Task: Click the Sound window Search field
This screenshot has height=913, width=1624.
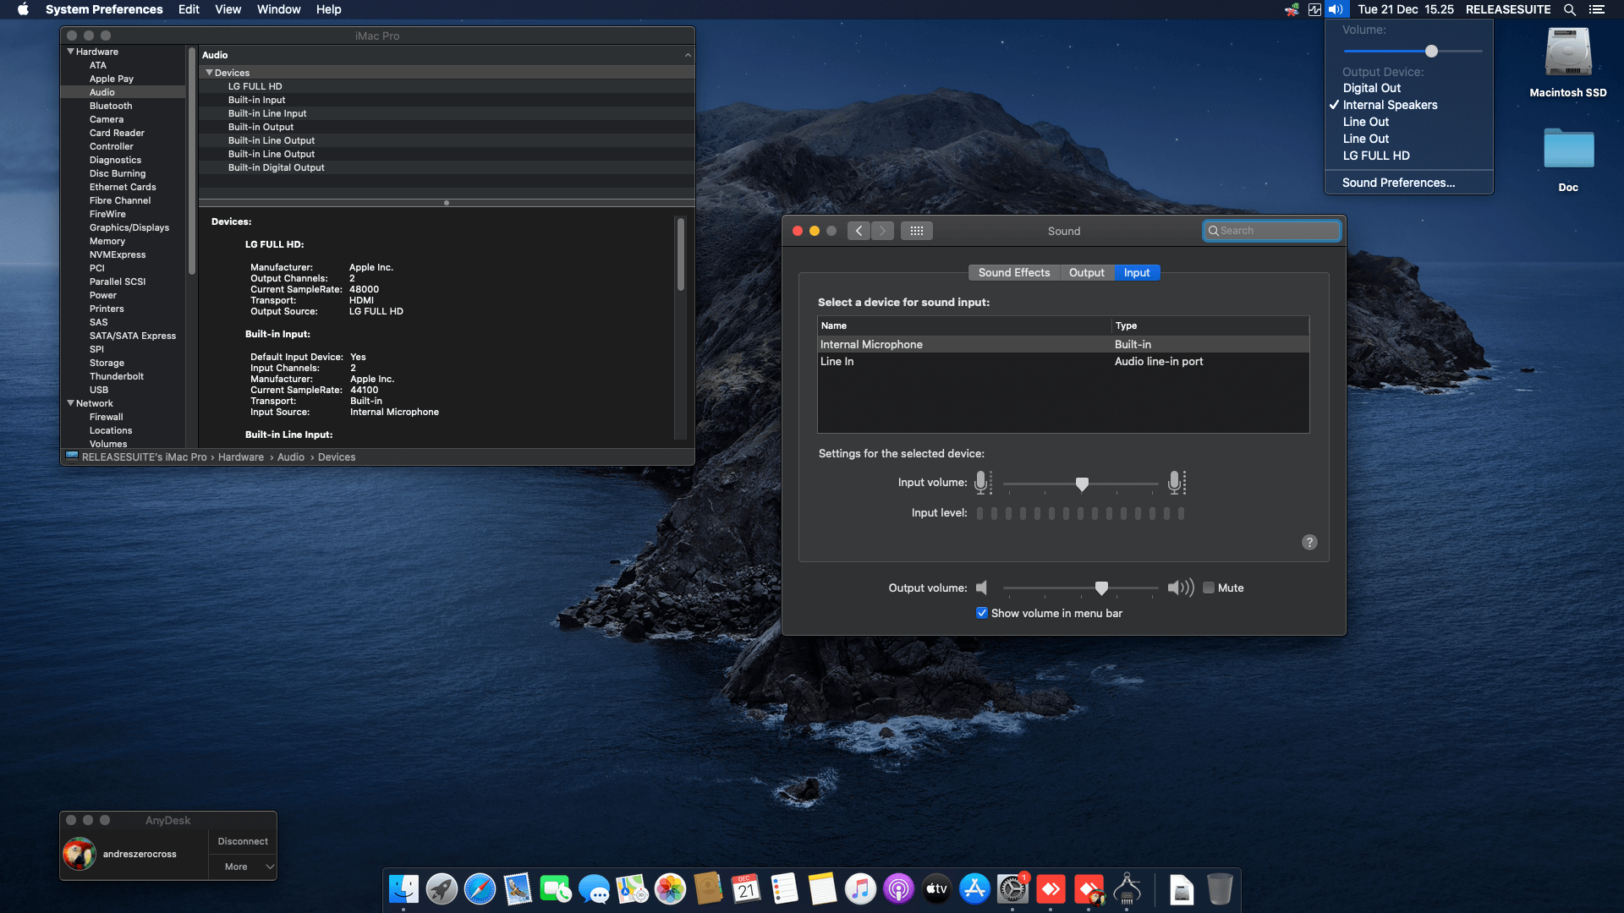Action: pos(1271,231)
